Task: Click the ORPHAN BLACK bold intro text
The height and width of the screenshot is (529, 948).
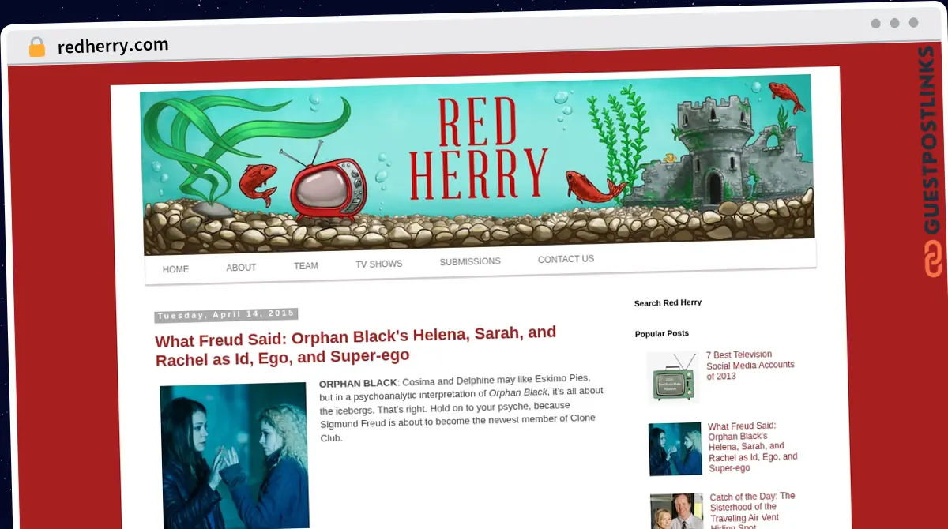Action: (358, 383)
